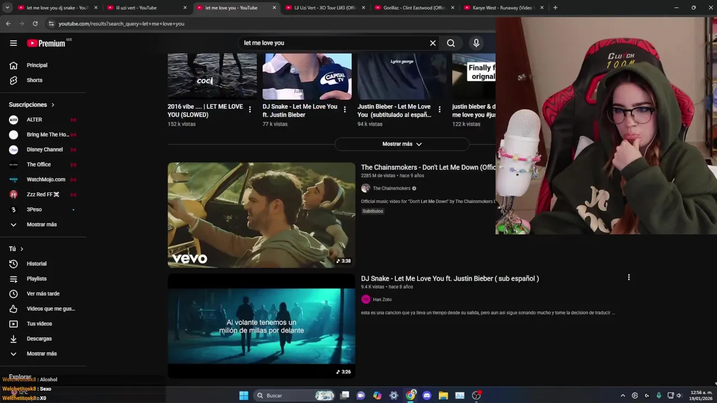This screenshot has height=403, width=717.
Task: Open a new browser tab with plus
Action: [x=555, y=8]
